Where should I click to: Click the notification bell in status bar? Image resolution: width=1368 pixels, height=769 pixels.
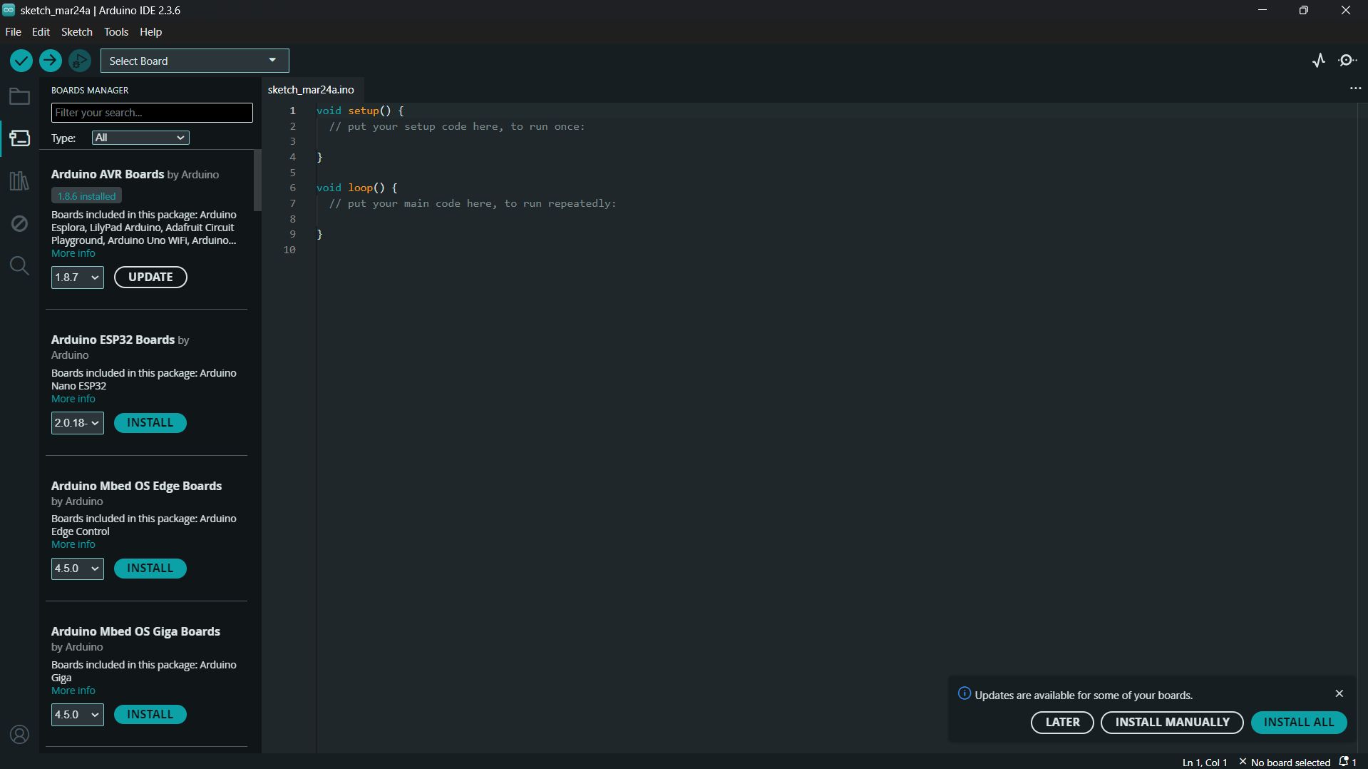(1345, 762)
